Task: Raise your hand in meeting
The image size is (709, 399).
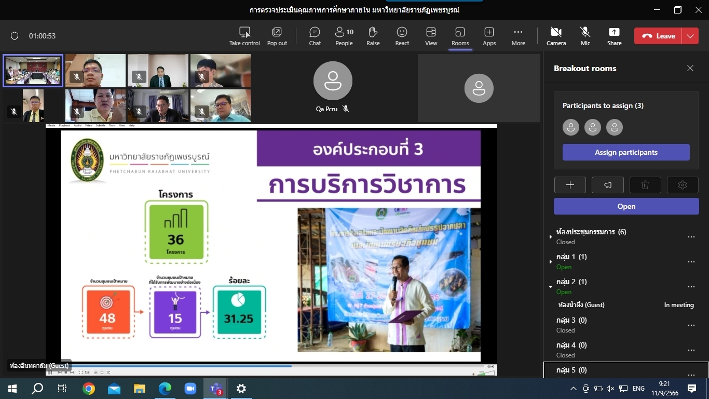Action: pyautogui.click(x=373, y=36)
